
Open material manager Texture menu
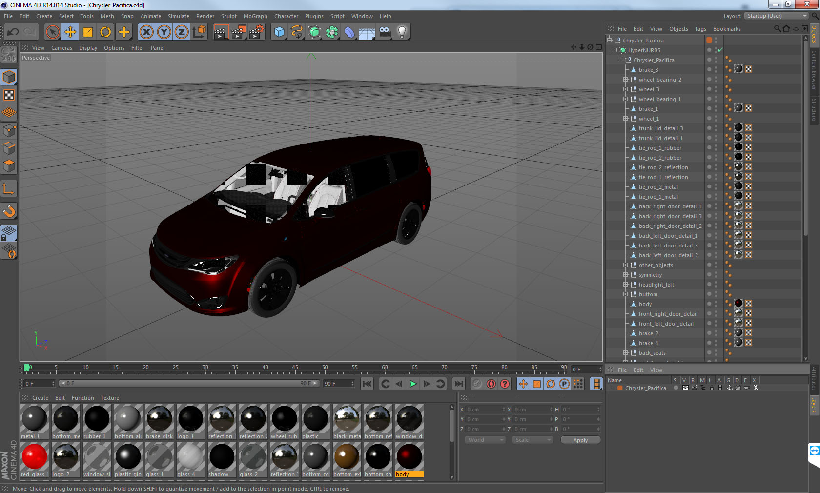(110, 398)
